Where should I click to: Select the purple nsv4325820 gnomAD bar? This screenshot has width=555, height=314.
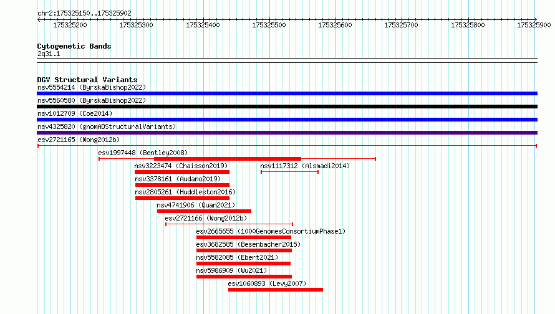[287, 133]
